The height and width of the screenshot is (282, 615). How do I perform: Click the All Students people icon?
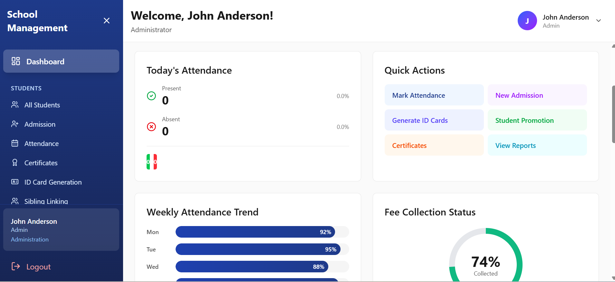pos(15,105)
